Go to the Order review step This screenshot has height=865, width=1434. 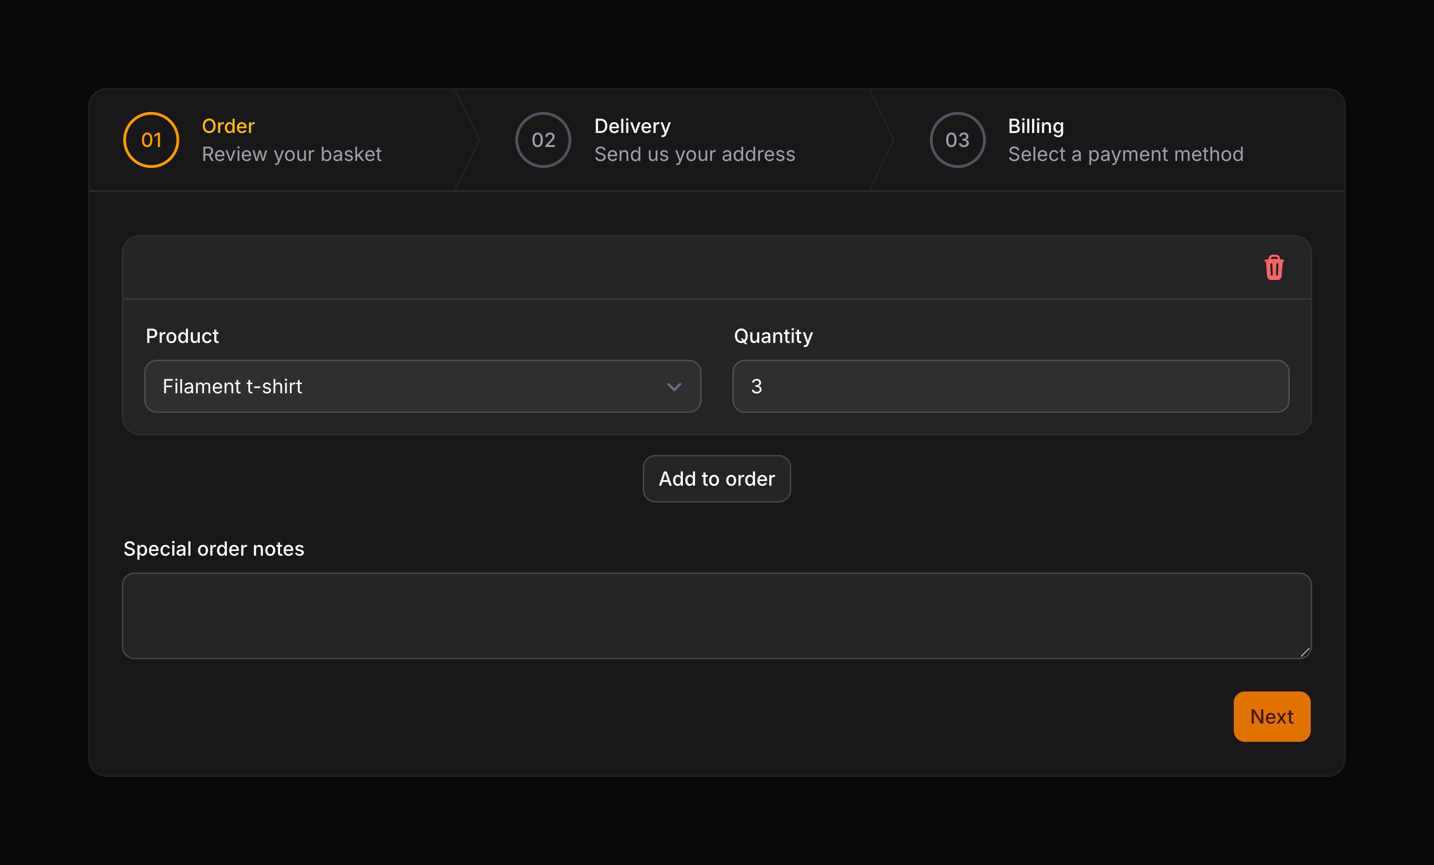(x=228, y=126)
